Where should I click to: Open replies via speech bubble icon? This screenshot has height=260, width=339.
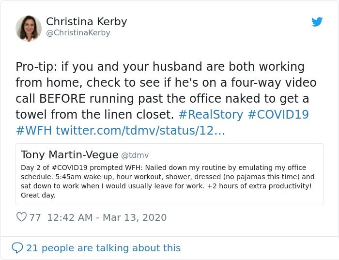point(17,248)
